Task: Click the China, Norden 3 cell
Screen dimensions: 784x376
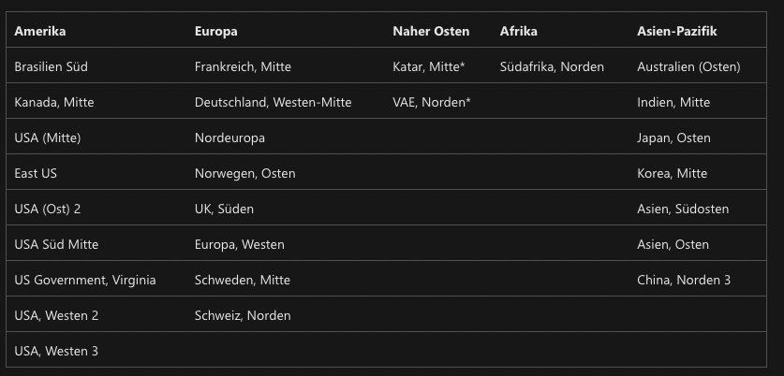Action: click(x=684, y=280)
